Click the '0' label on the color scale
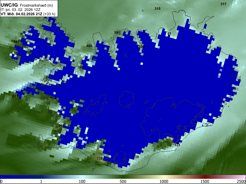 click(x=1, y=181)
